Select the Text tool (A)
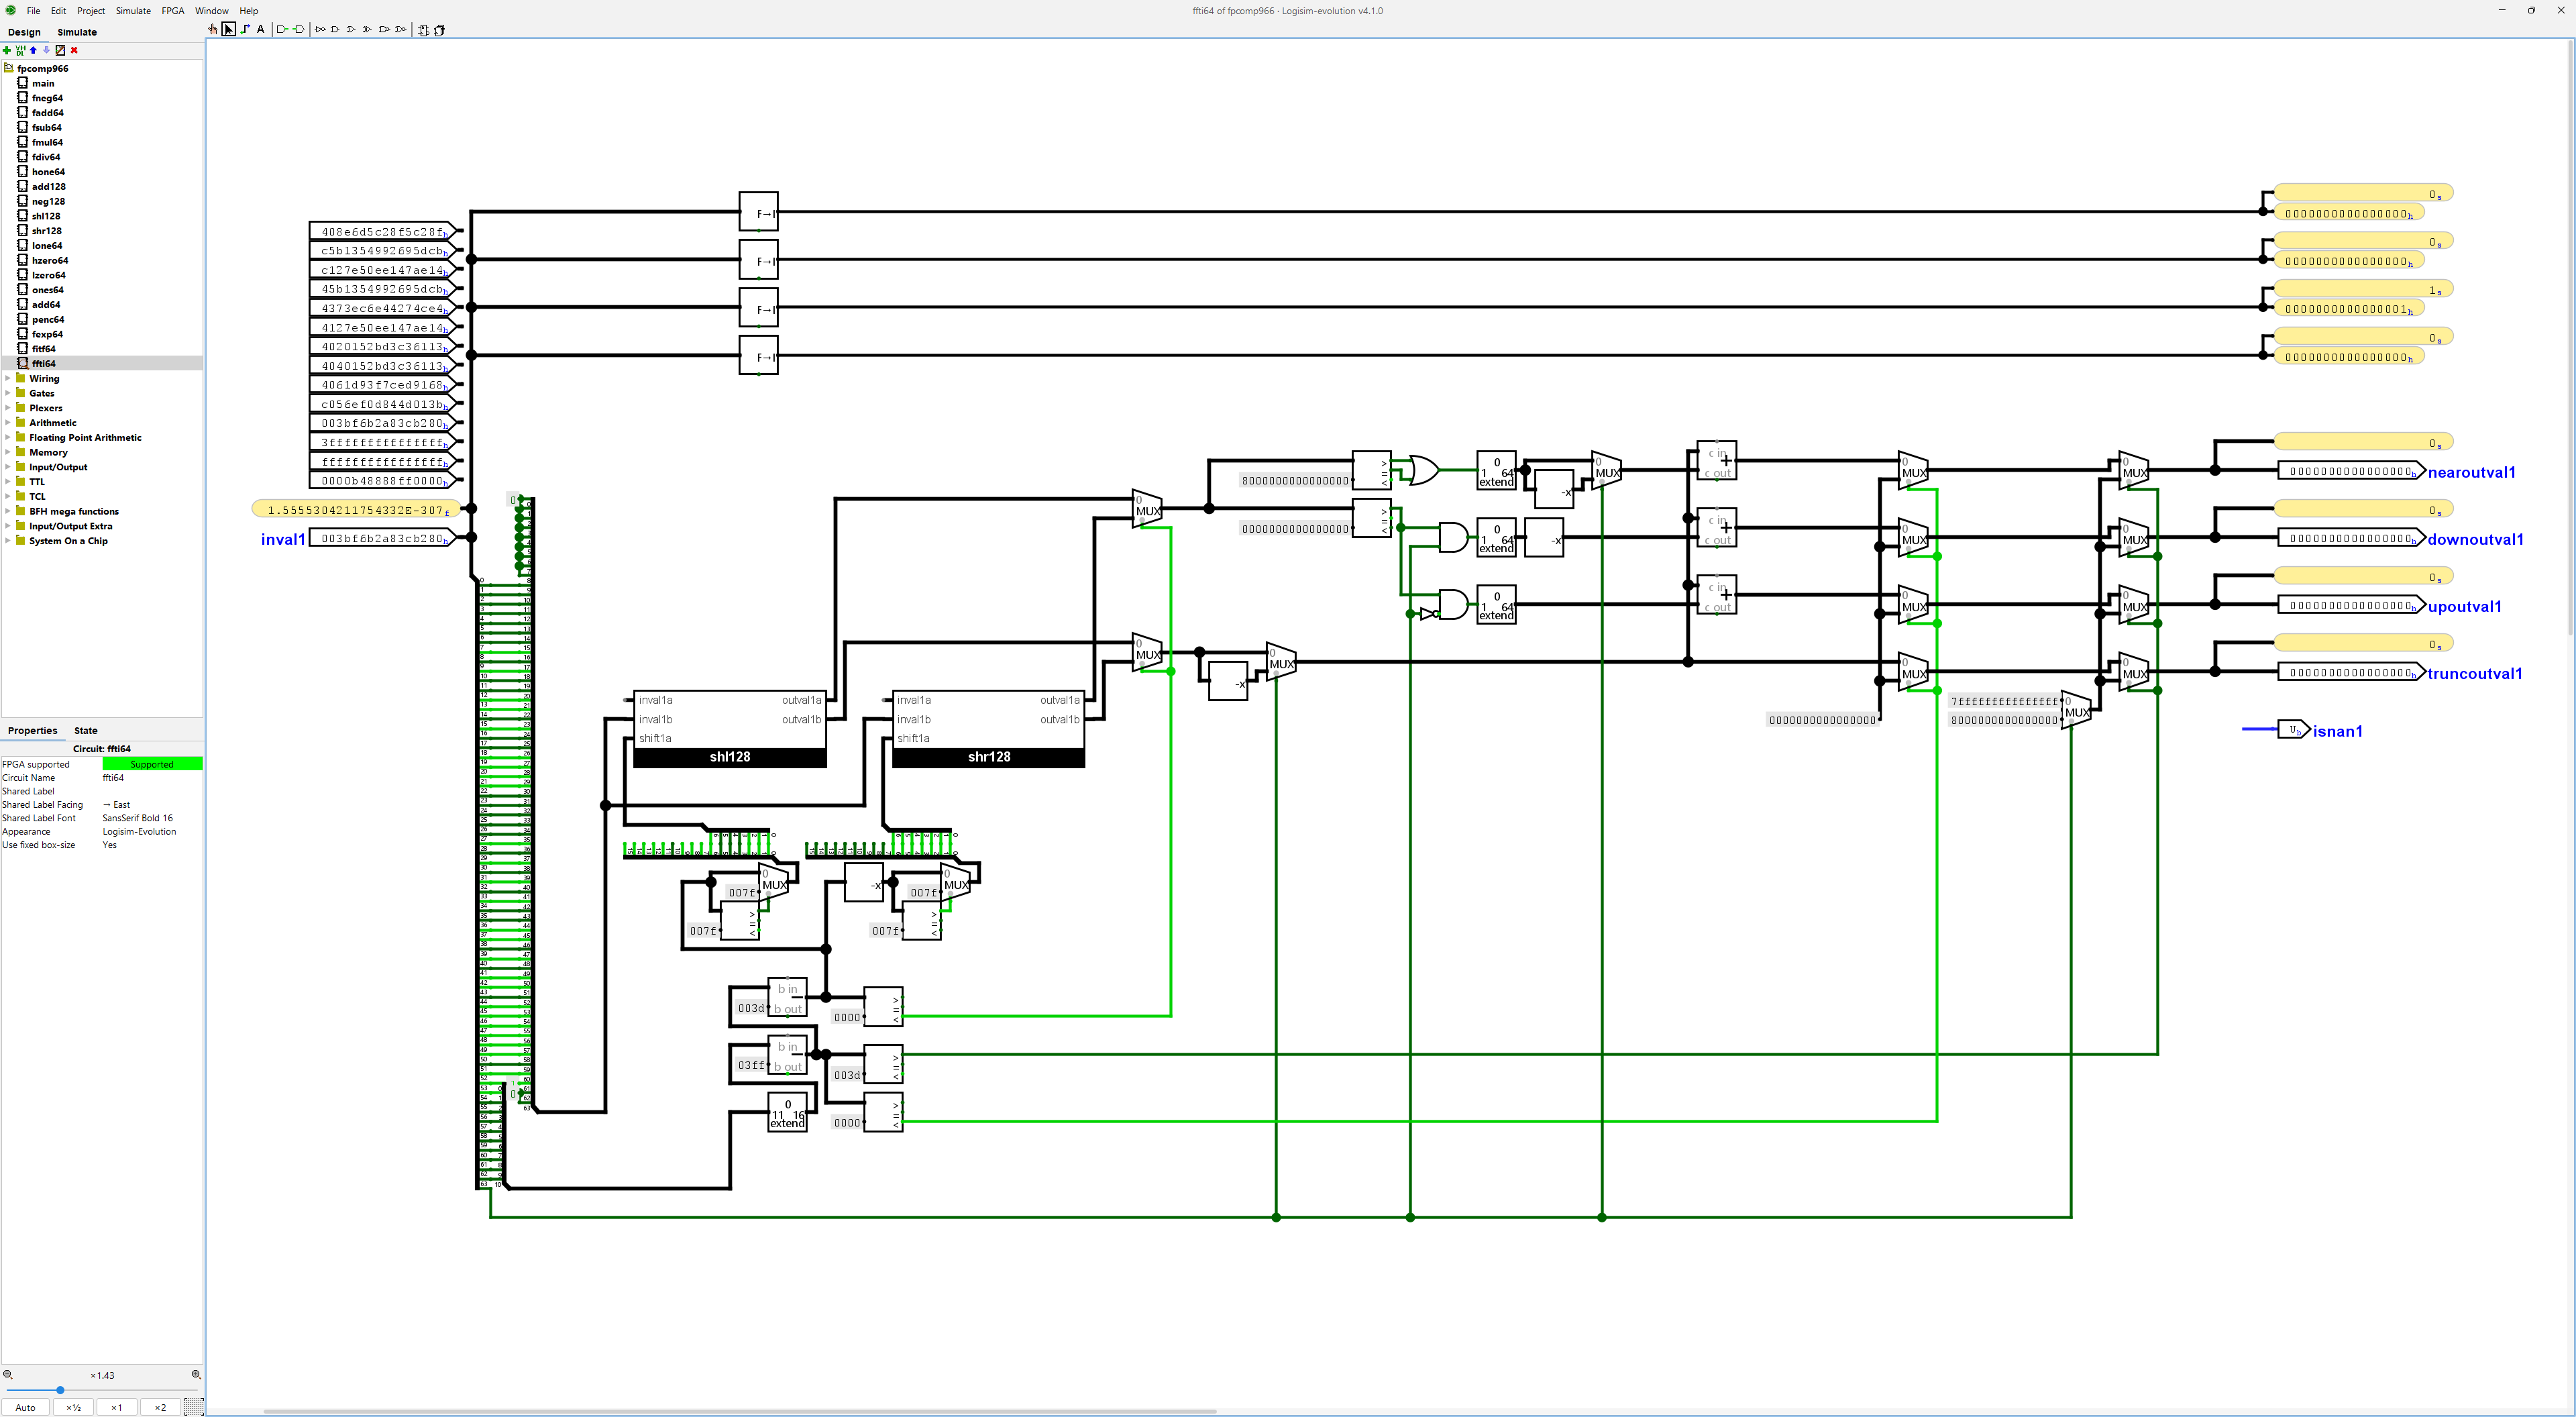This screenshot has width=2576, height=1417. 261,29
